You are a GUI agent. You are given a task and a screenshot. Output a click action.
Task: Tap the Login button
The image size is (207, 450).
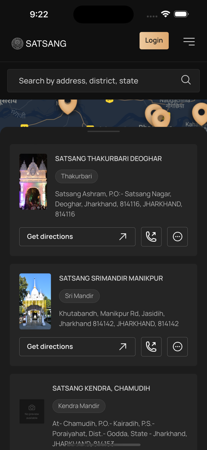(x=154, y=41)
